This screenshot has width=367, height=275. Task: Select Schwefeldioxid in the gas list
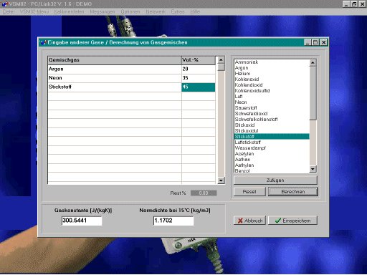pyautogui.click(x=272, y=114)
